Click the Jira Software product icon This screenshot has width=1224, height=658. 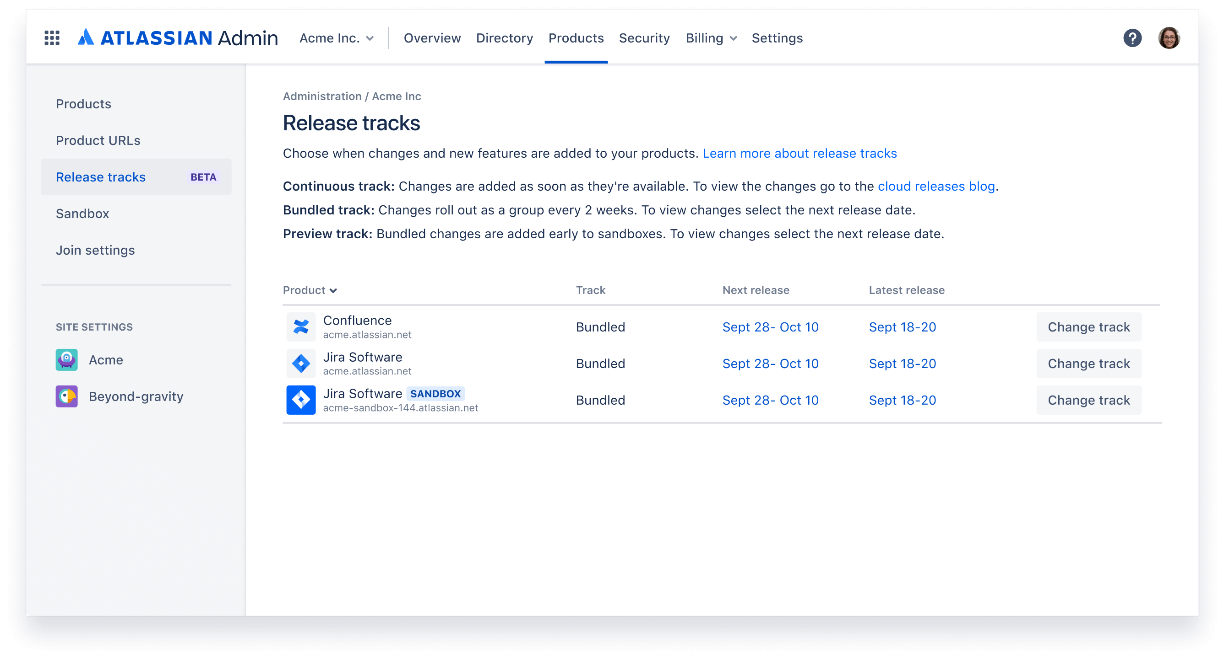[x=302, y=363]
